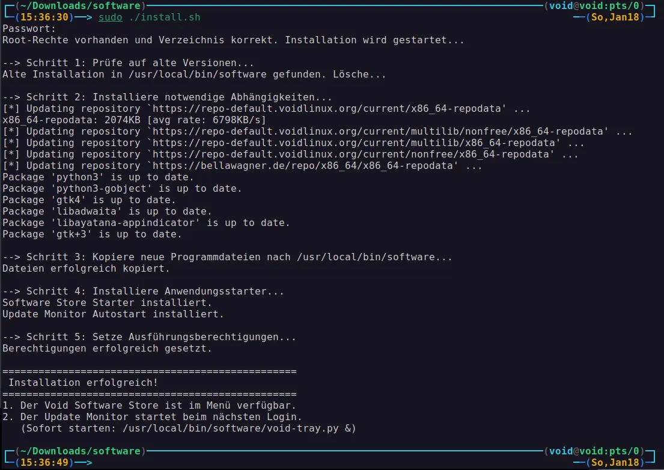Open the current/nonfree/x86_64-repodata repository URL
This screenshot has width=664, height=470.
[359, 154]
